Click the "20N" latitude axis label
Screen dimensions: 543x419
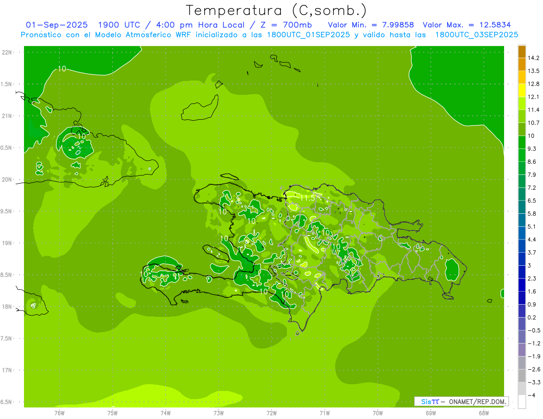click(7, 179)
